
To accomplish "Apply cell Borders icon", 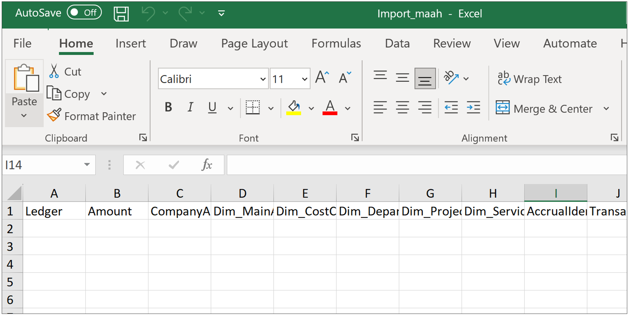I will point(253,108).
